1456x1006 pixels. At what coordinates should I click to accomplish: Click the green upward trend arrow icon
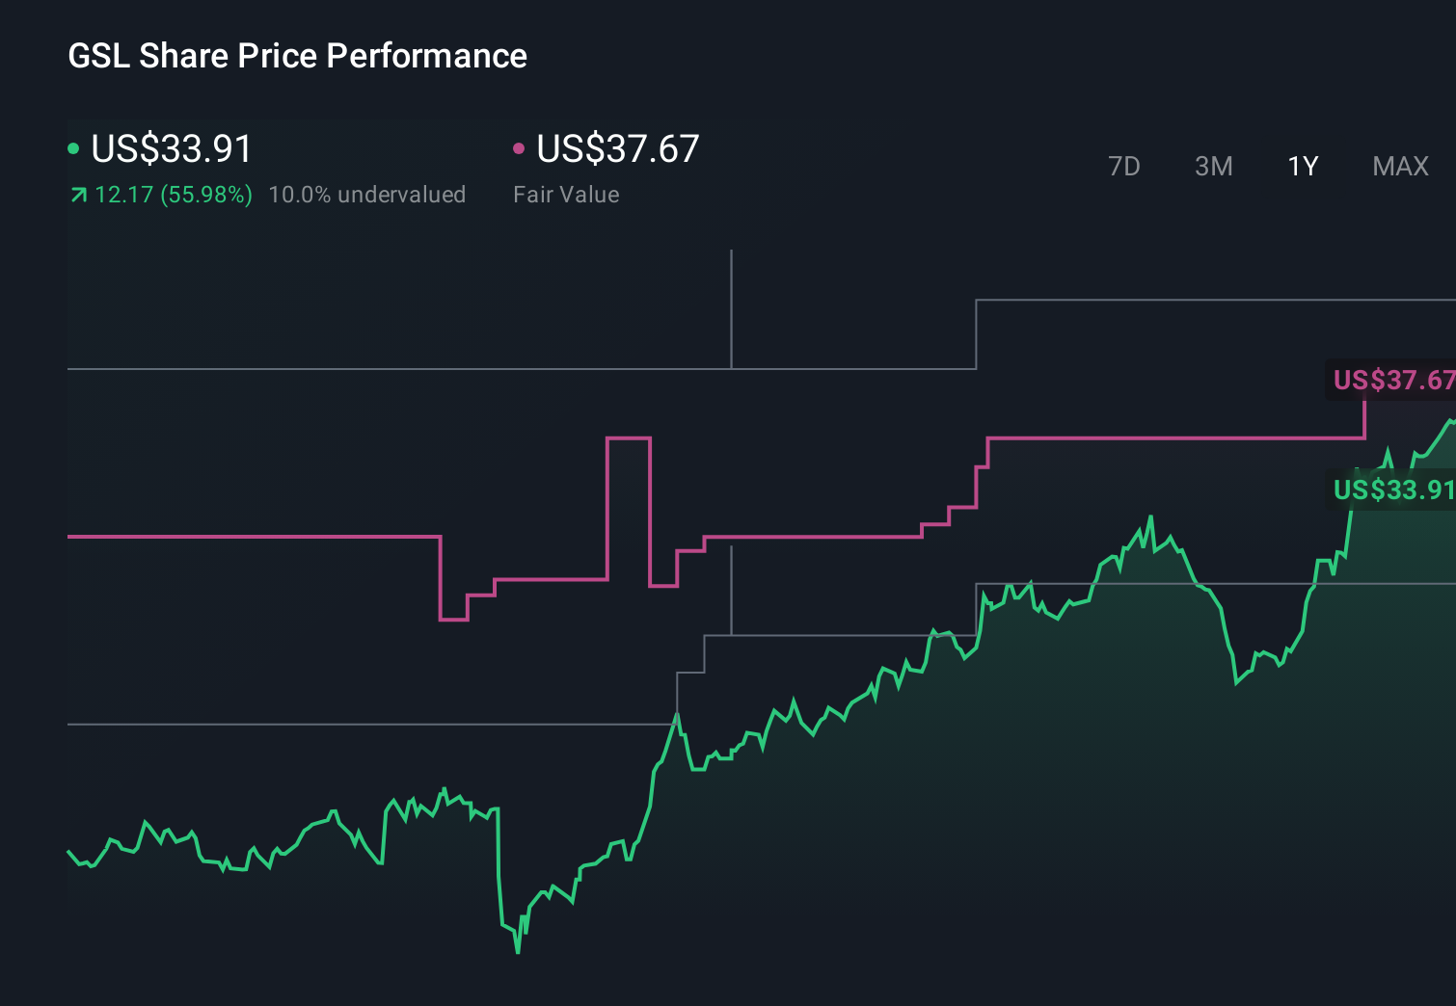(77, 194)
